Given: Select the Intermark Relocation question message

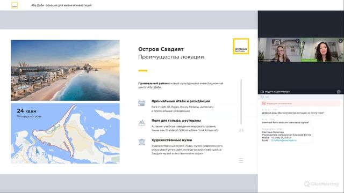Looking at the screenshot, I should click(285, 123).
